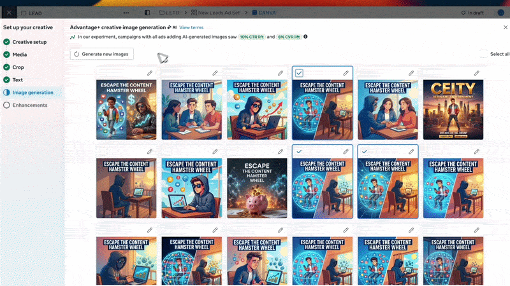This screenshot has height=286, width=510.
Task: Edit the piggy bank image via pencil icon
Action: (280, 152)
